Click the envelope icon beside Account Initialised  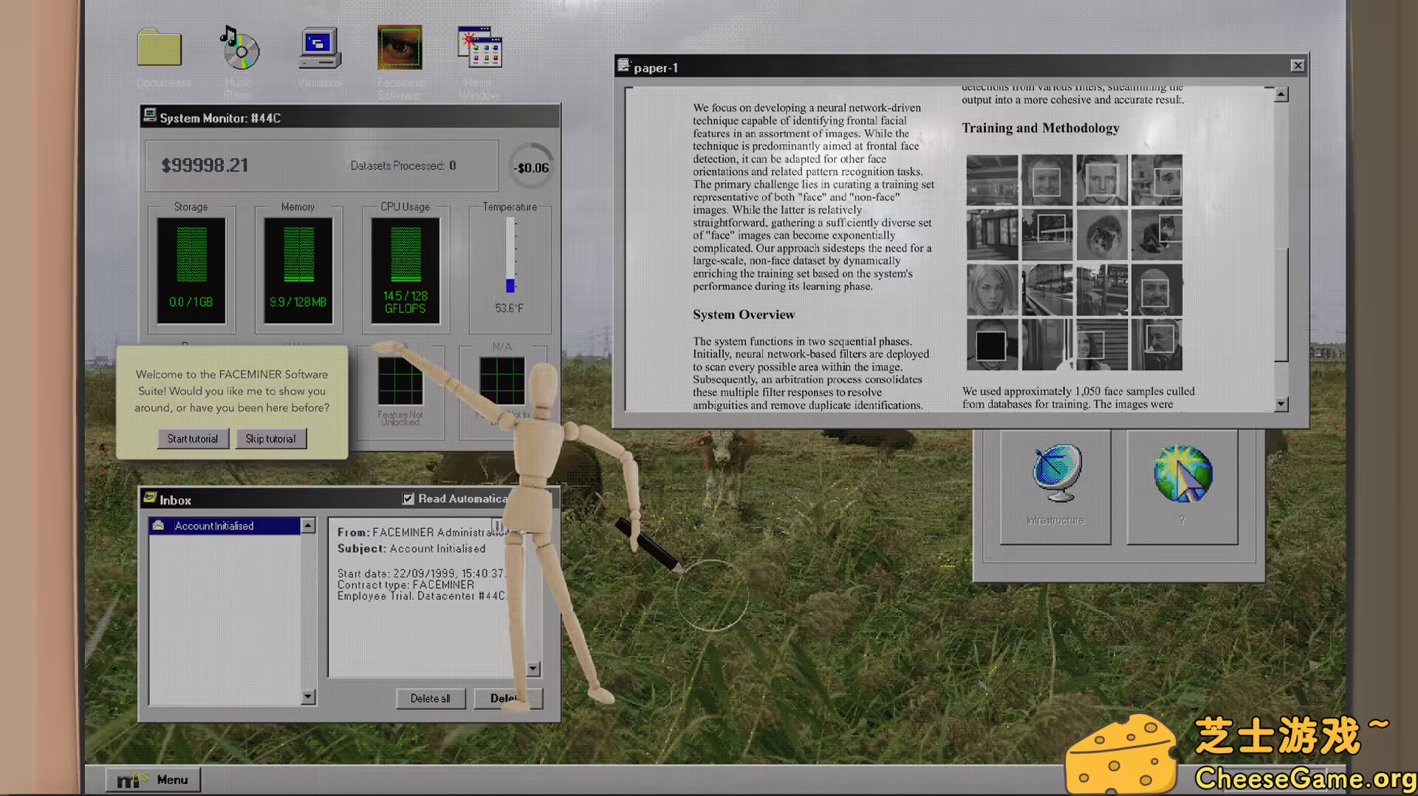158,525
